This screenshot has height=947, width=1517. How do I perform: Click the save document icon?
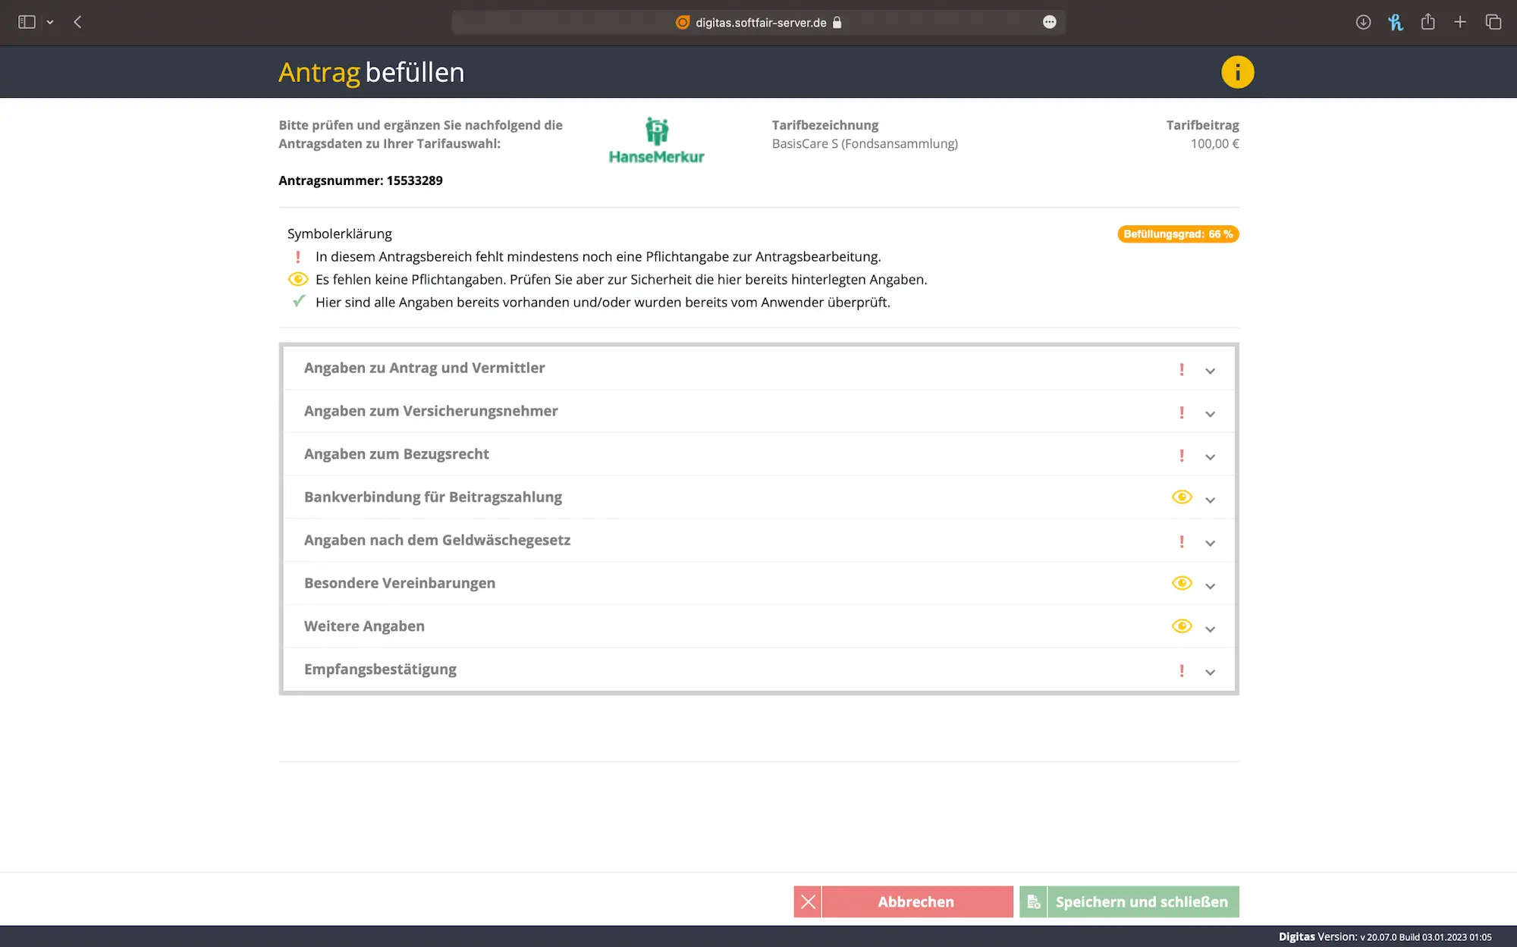click(1033, 902)
